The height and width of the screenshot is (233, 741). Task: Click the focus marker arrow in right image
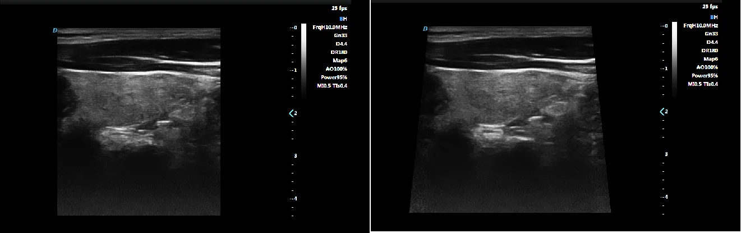pos(662,112)
